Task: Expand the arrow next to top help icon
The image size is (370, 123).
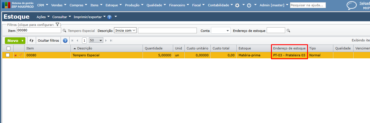Action: 255,5
